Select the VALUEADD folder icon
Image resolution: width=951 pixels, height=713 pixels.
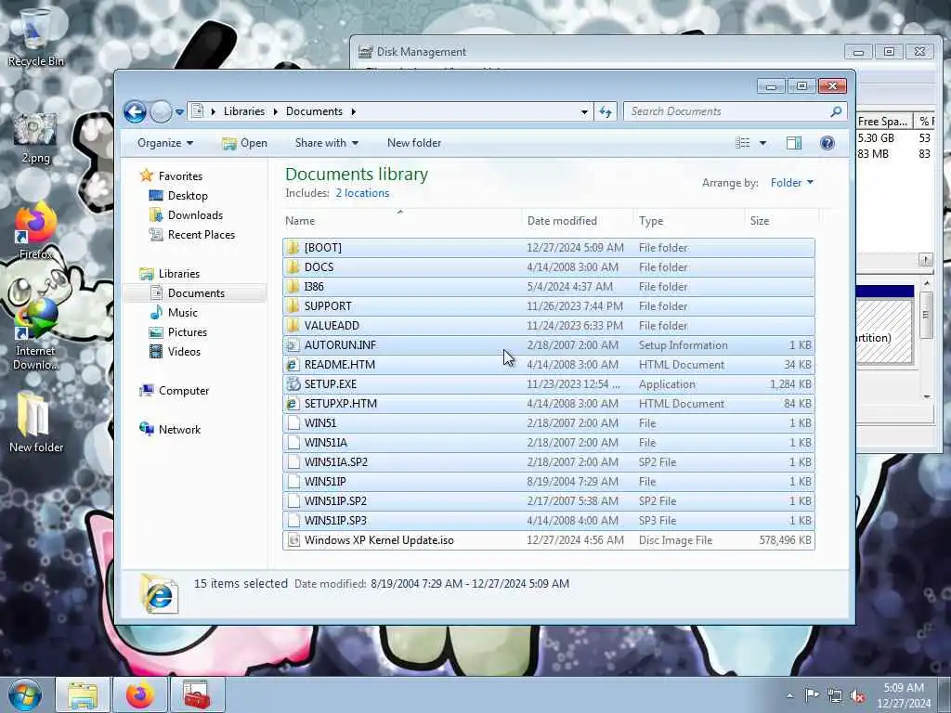pos(293,326)
